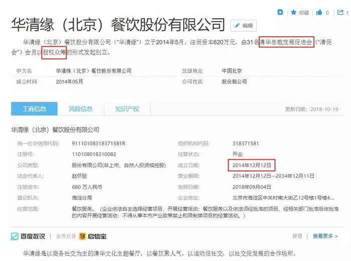Open the 工商信息 tab
Image resolution: width=351 pixels, height=261 pixels.
click(x=34, y=109)
